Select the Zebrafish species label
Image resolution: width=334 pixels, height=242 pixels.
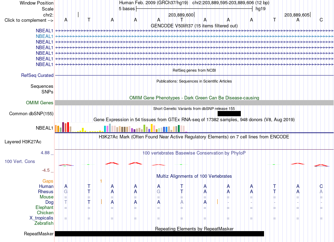(44, 223)
